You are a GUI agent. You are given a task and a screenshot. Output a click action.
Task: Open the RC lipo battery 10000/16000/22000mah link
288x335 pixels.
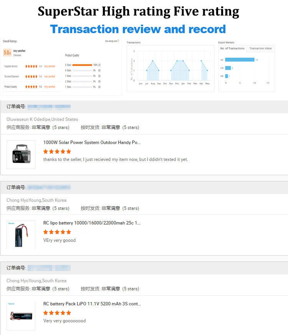92,223
